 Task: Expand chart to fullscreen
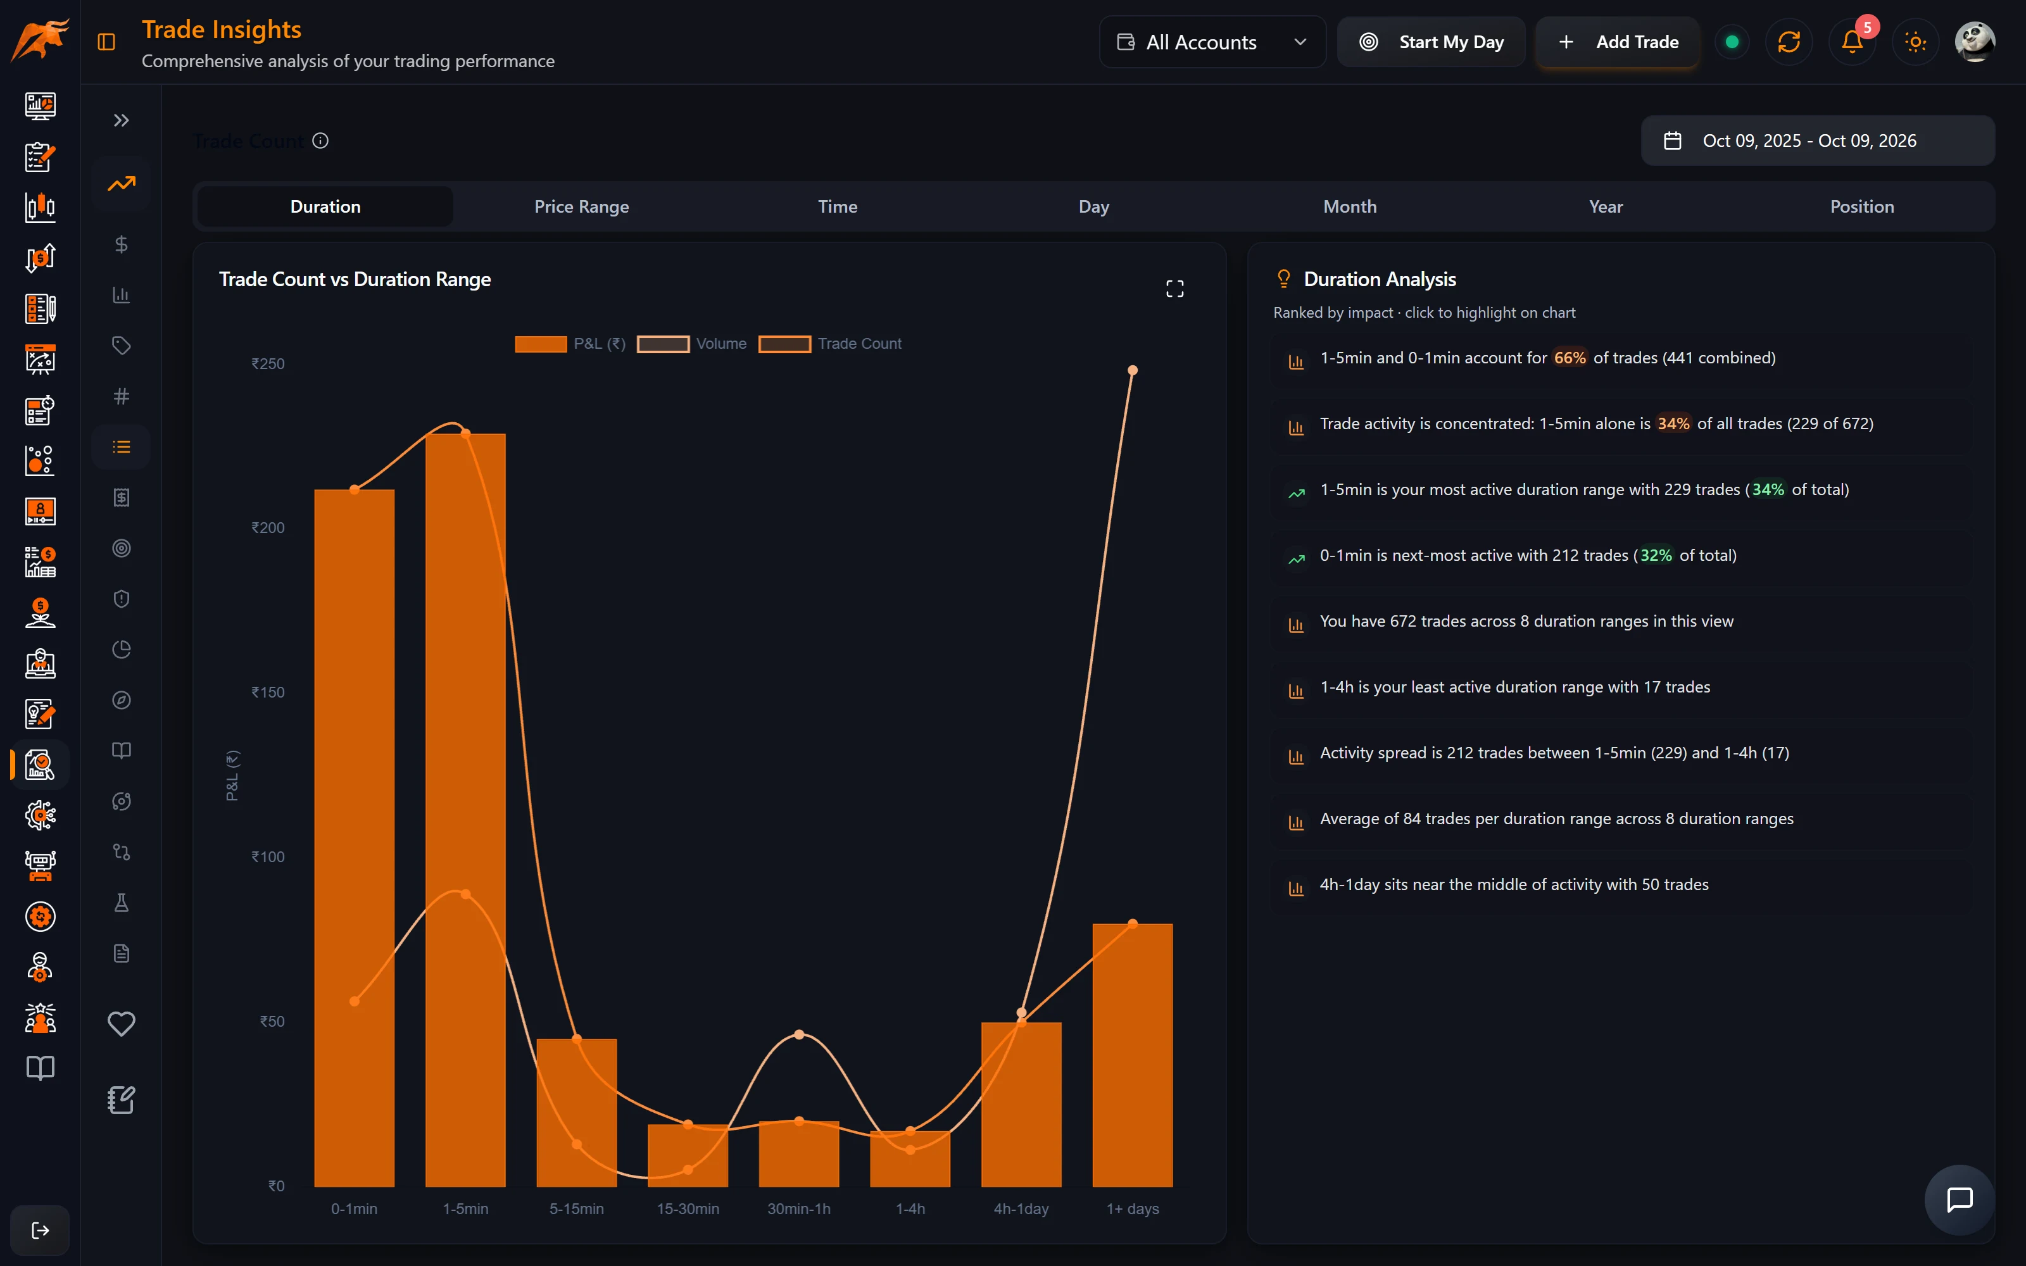(1174, 289)
